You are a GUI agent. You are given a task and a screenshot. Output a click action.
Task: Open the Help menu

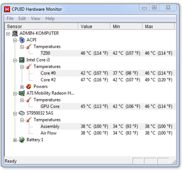click(x=50, y=18)
